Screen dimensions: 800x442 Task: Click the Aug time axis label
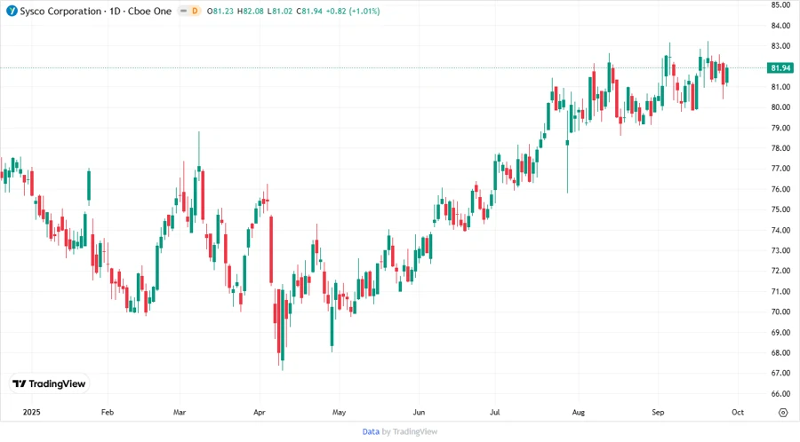click(578, 412)
